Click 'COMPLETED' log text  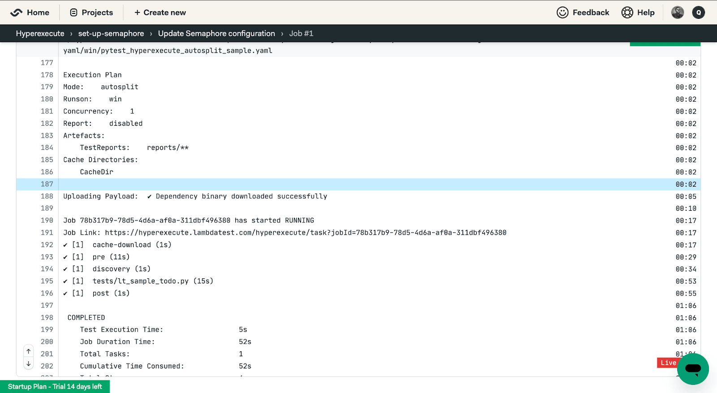(86, 317)
